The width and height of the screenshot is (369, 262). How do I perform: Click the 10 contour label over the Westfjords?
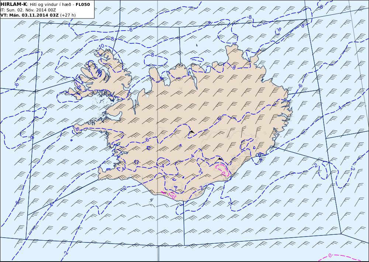[x=101, y=46]
